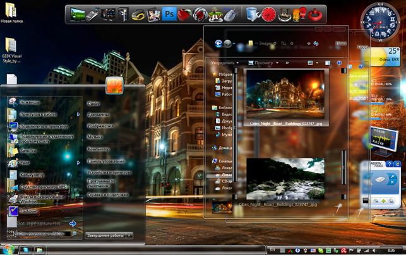The height and width of the screenshot is (255, 406).
Task: Expand the Завершение работы arrow options
Action: [129, 235]
